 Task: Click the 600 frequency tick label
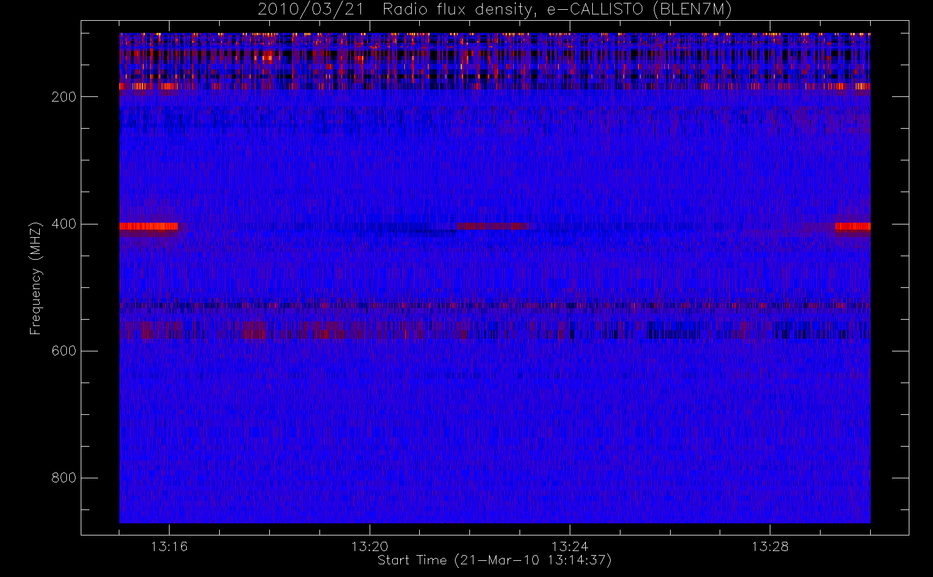(x=63, y=351)
